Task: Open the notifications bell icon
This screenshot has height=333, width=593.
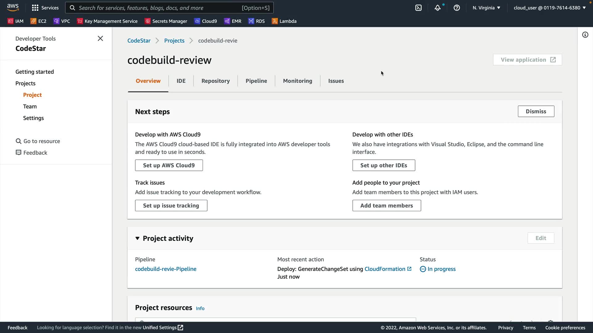Action: (437, 8)
